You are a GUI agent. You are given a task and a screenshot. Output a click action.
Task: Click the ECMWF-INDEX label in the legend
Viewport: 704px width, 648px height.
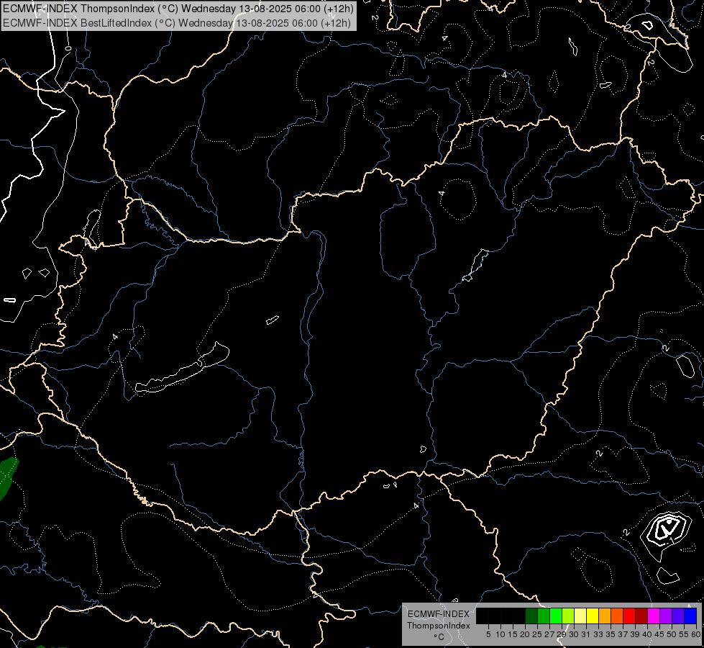tap(439, 614)
